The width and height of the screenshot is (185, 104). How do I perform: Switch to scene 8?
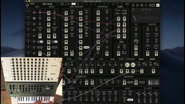click(104, 4)
